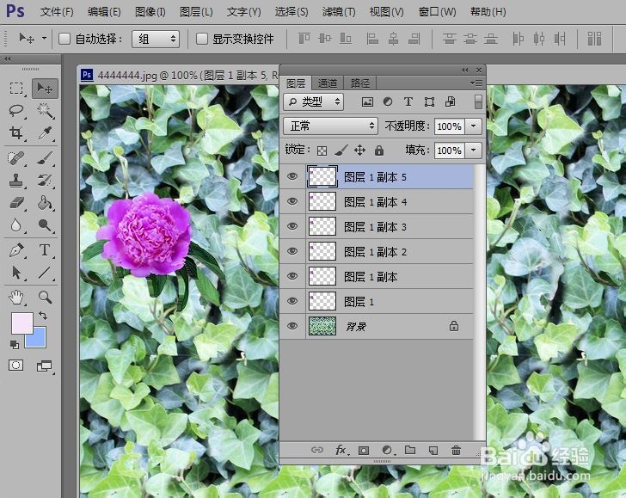Open the 正常 blend mode dropdown

[x=330, y=126]
